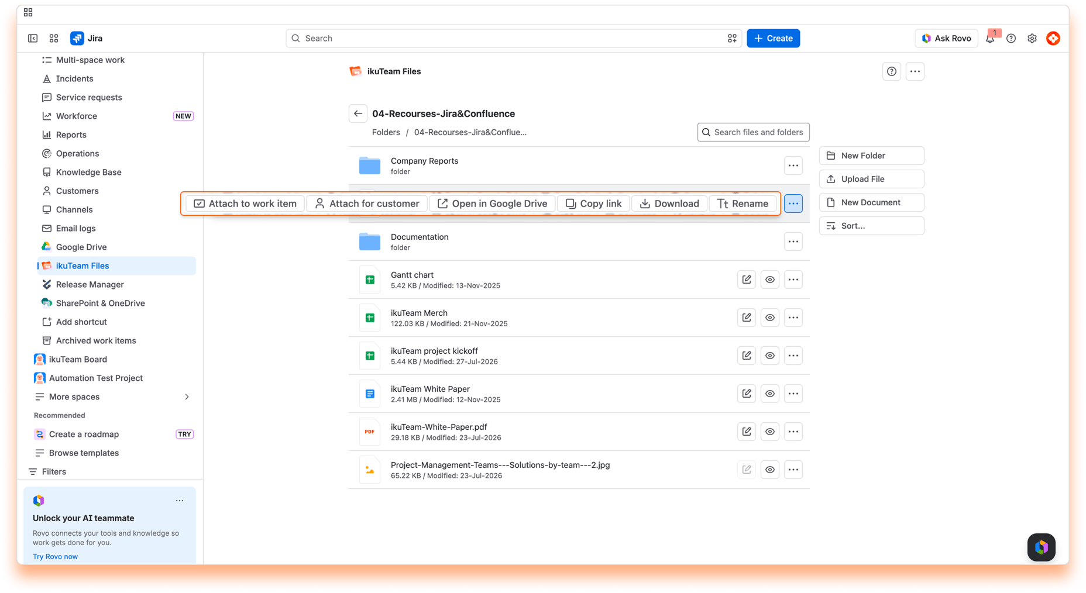The image size is (1086, 593).
Task: Choose the Rename action
Action: pyautogui.click(x=743, y=204)
